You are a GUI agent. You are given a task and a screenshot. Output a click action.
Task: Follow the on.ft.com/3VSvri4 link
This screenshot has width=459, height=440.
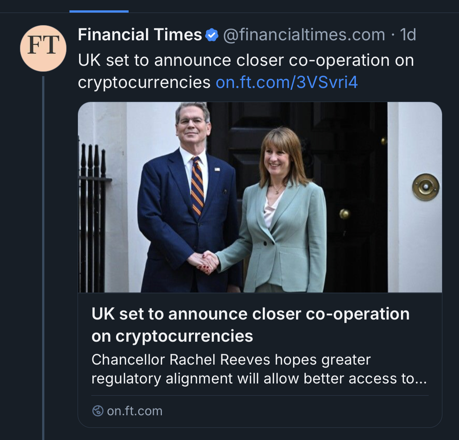click(286, 82)
